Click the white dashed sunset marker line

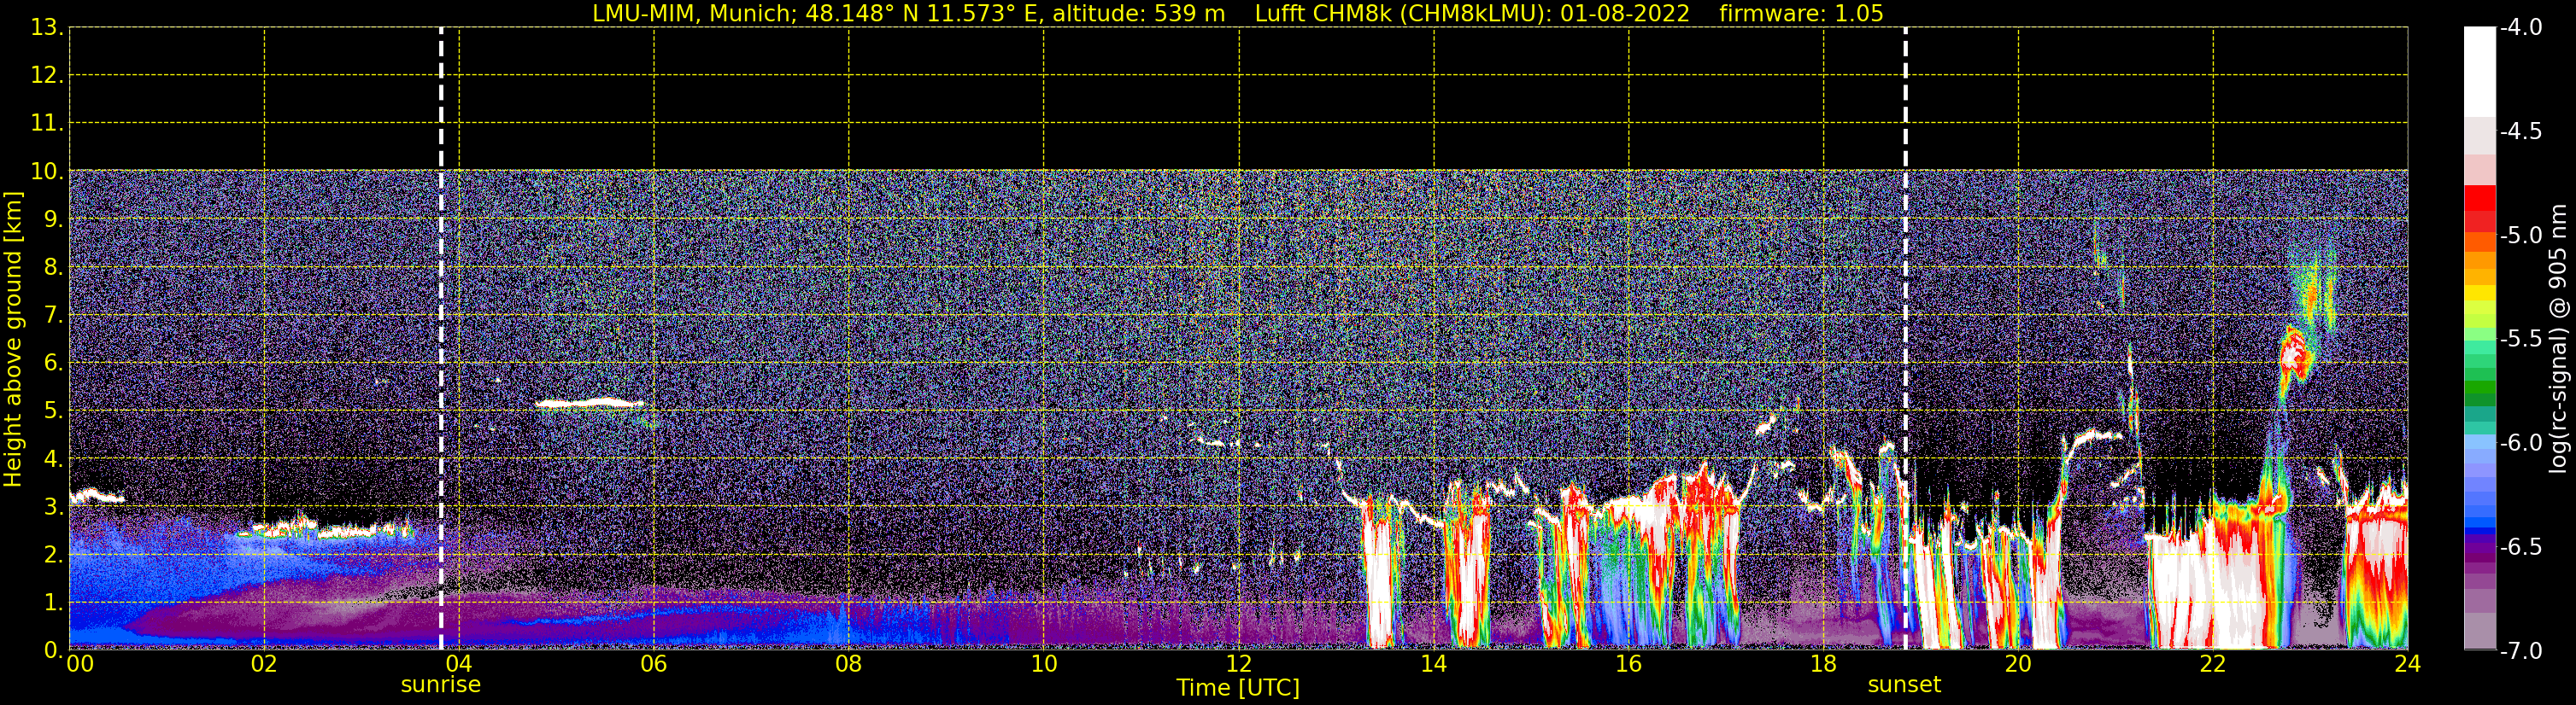pos(1905,340)
